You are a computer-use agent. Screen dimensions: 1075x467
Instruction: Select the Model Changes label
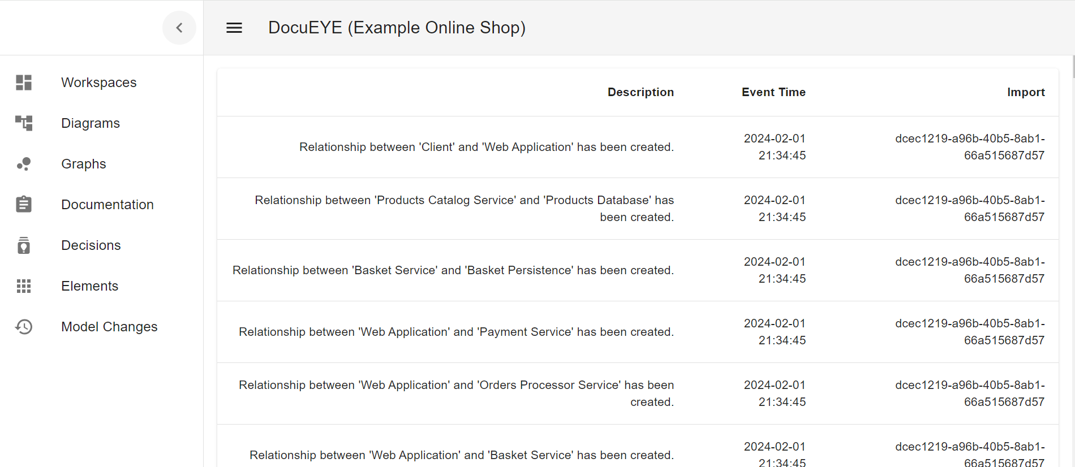pyautogui.click(x=109, y=327)
